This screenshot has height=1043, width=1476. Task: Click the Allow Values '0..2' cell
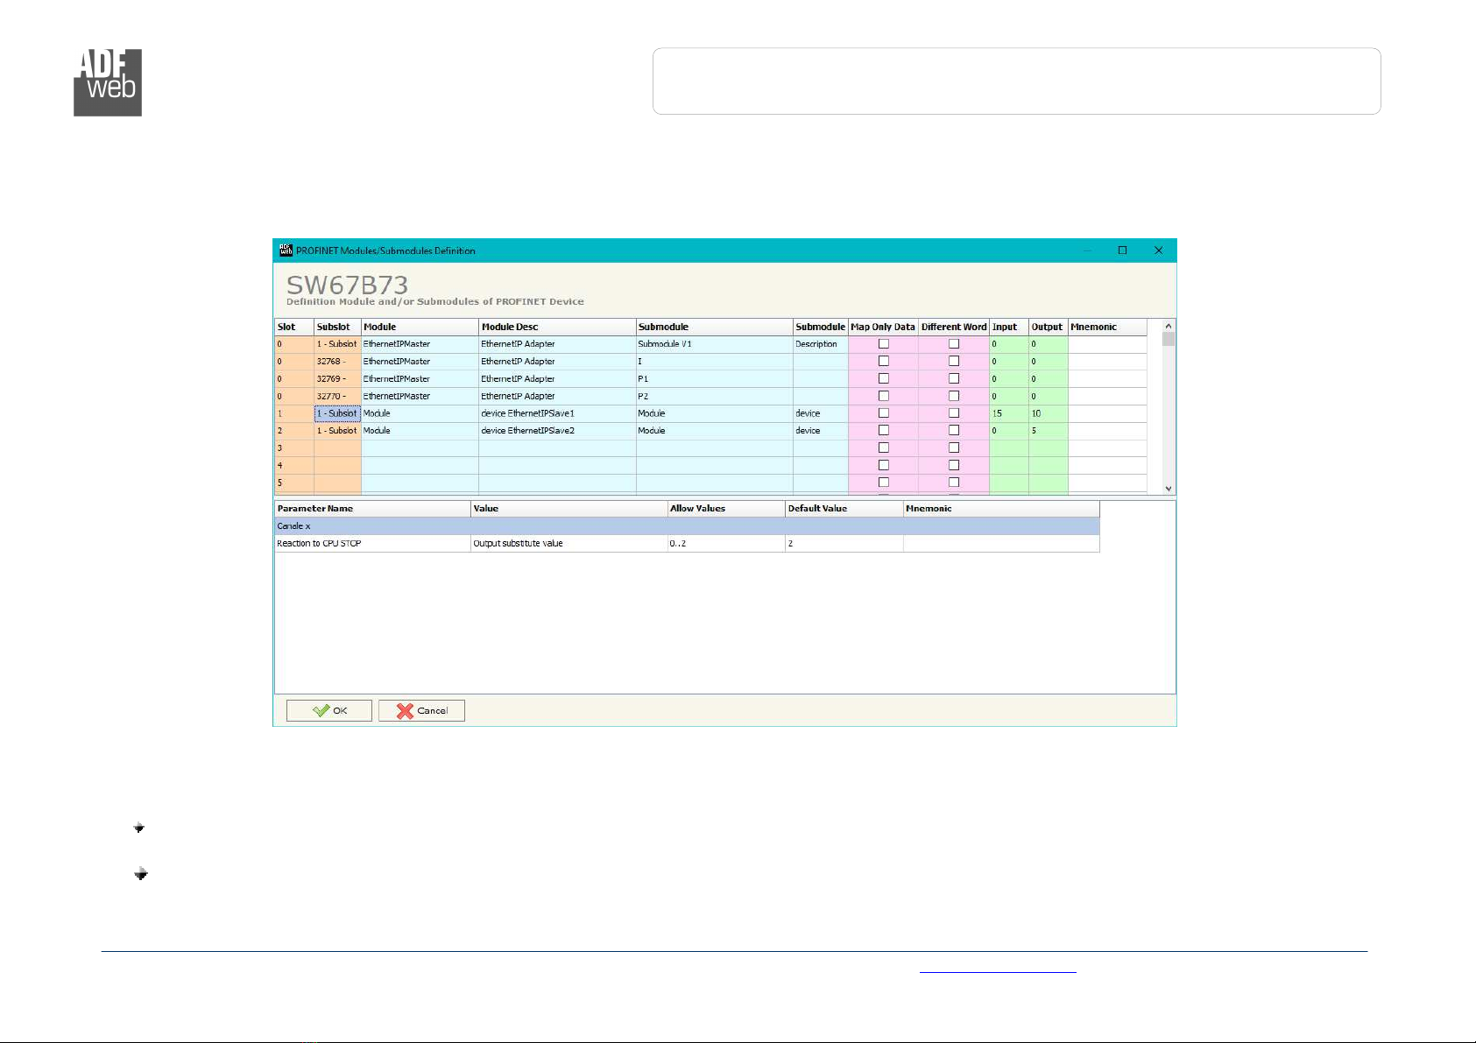(726, 544)
